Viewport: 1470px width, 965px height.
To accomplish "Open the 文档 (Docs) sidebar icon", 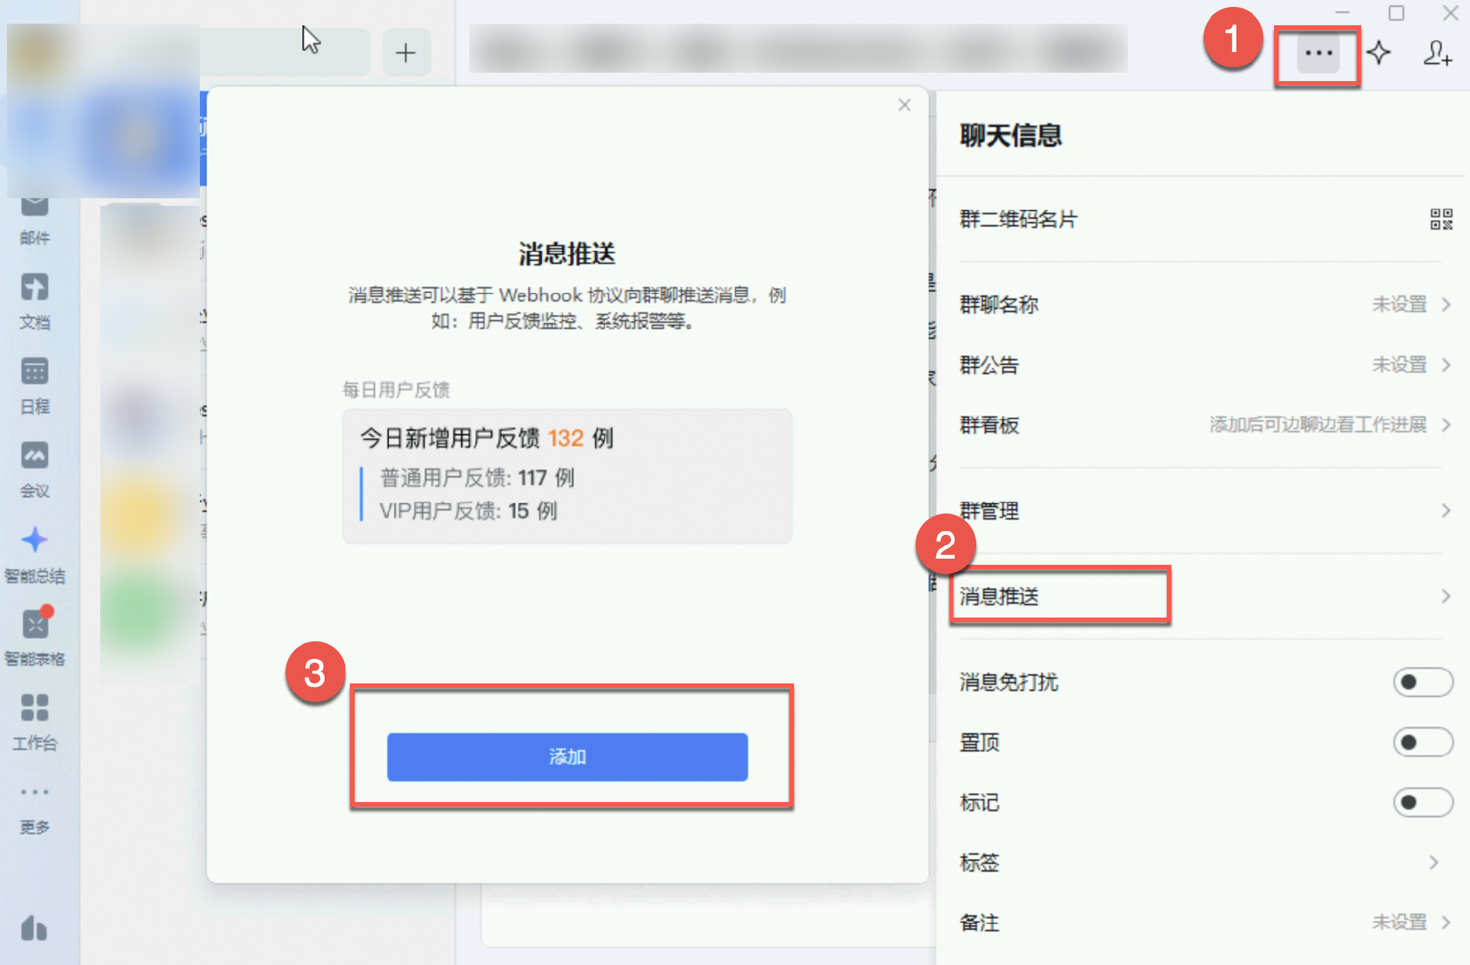I will (x=34, y=289).
